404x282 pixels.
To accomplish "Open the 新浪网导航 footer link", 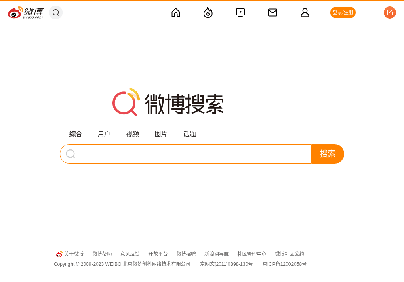I will 217,254.
